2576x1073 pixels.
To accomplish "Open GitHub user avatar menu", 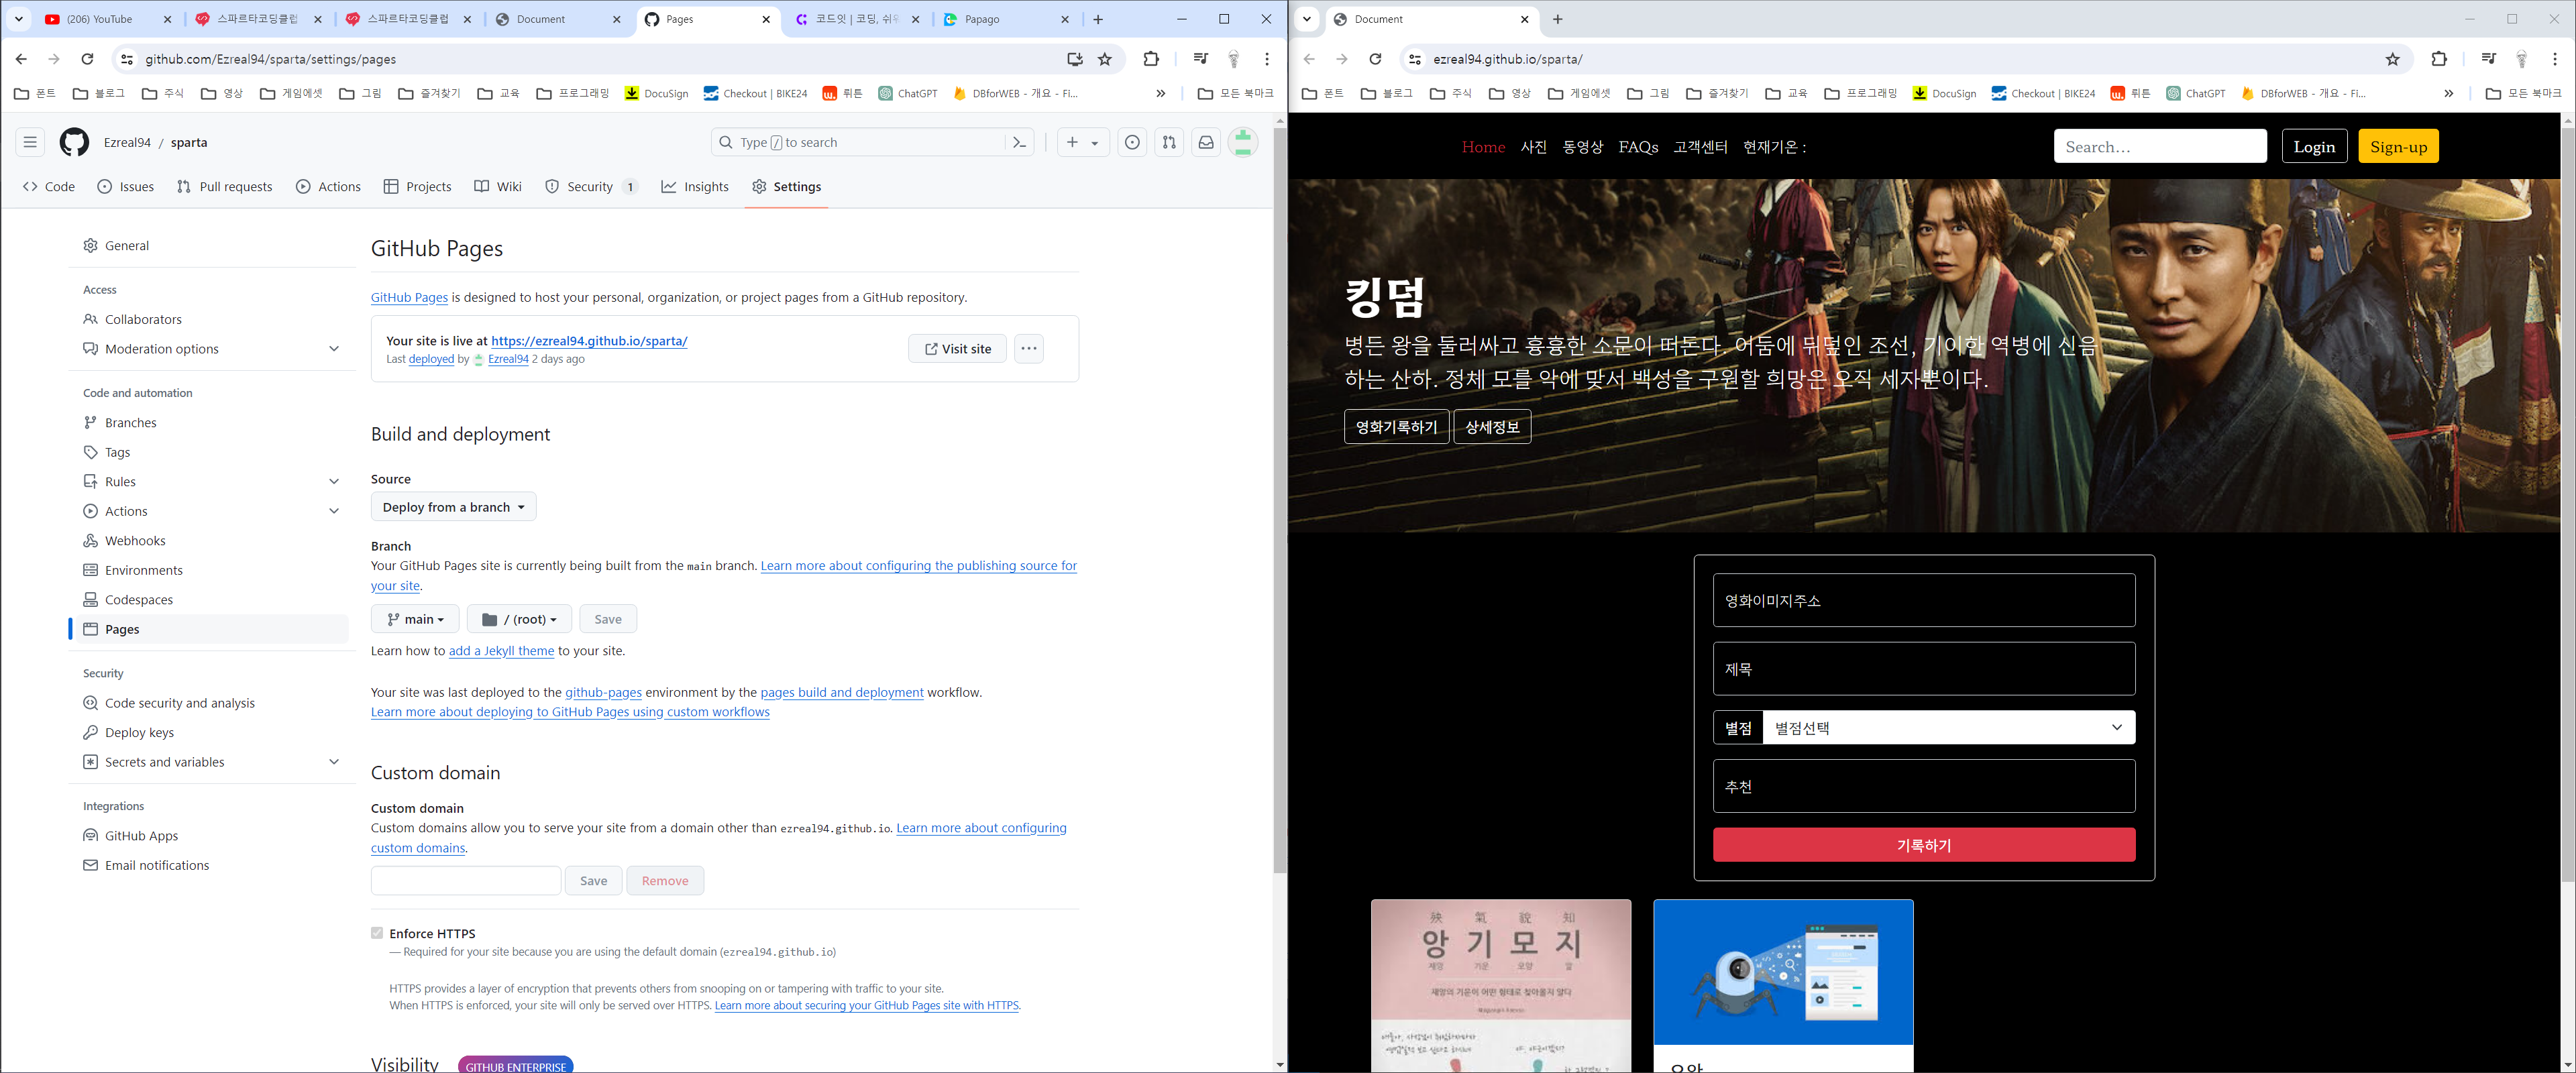I will tap(1243, 142).
